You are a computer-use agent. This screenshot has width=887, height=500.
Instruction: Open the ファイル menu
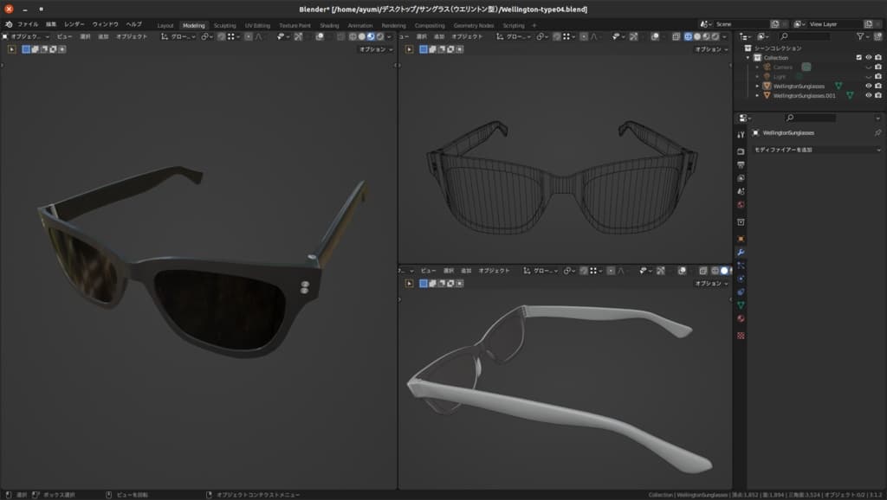pos(28,24)
